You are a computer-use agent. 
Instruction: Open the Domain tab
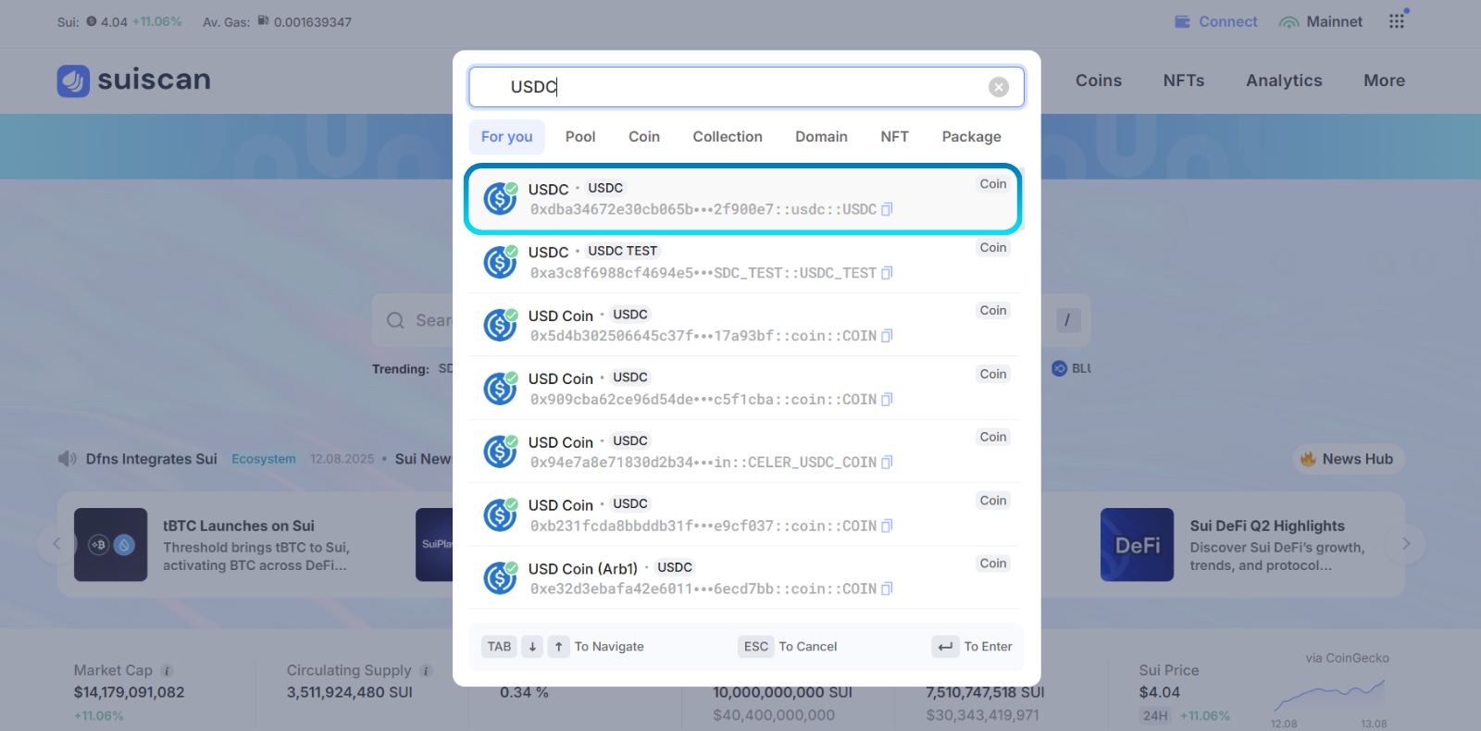click(x=821, y=137)
